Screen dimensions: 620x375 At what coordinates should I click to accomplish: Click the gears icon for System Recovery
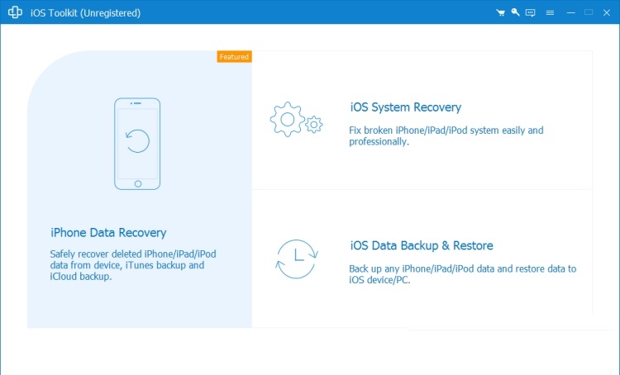(x=296, y=119)
